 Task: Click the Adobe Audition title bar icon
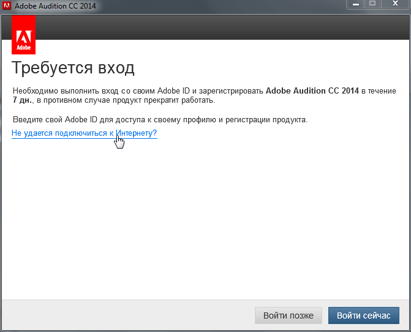(6, 6)
